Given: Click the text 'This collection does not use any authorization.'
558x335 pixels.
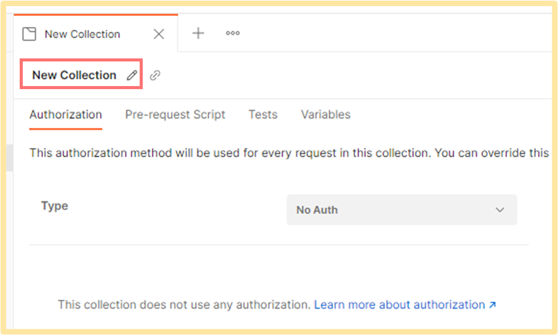Looking at the screenshot, I should (x=185, y=305).
